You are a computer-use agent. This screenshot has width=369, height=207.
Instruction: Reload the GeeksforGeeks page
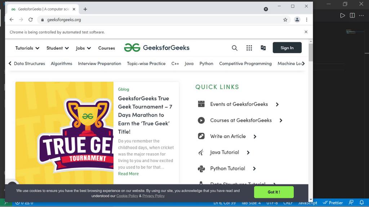(31, 19)
